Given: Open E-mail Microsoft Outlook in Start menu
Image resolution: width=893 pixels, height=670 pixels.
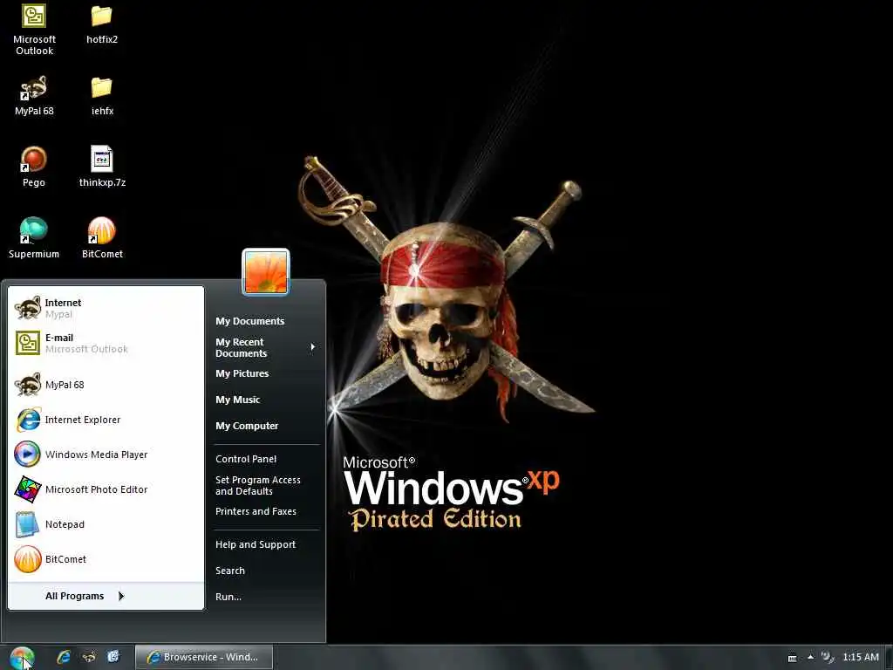Looking at the screenshot, I should 106,343.
